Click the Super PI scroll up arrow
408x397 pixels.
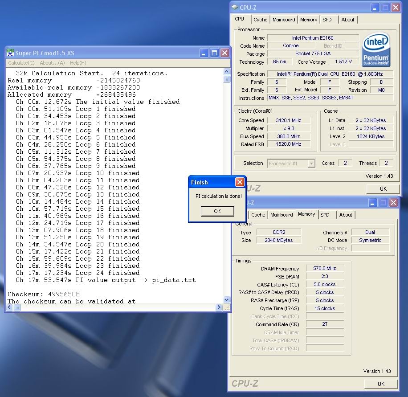click(227, 72)
